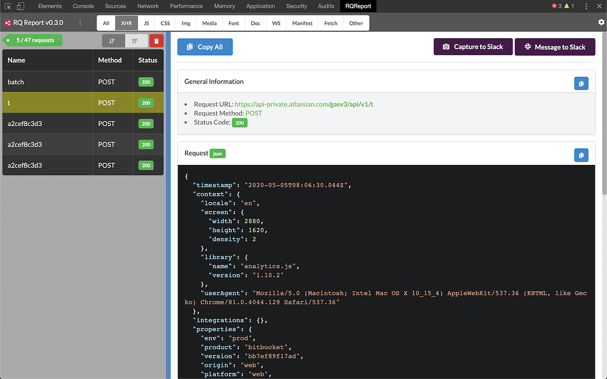607x379 pixels.
Task: Select the inspect element cursor icon
Action: (x=8, y=6)
